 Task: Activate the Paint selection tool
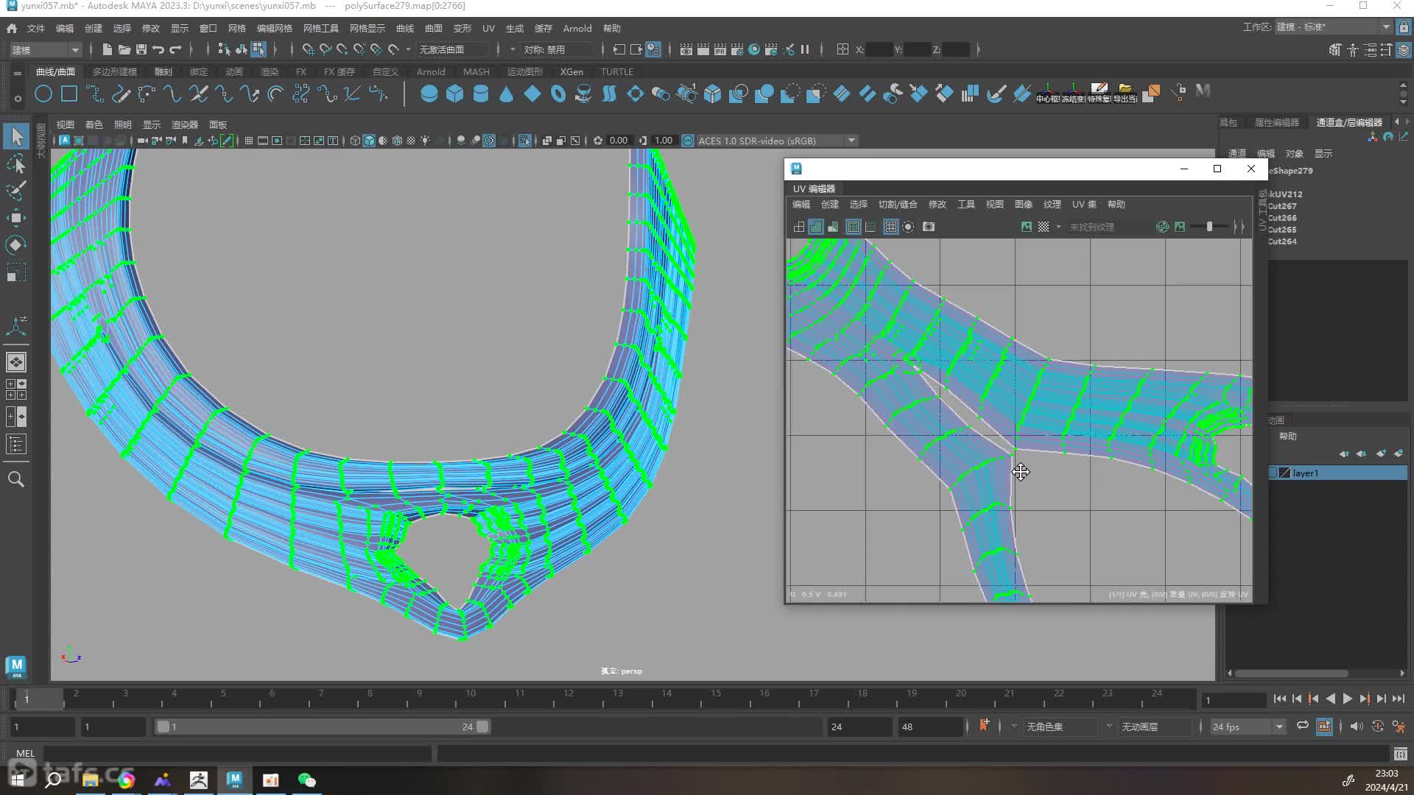[x=16, y=190]
